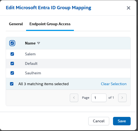This screenshot has width=138, height=131.
Task: Uncheck the Salem checkbox
Action: tap(12, 54)
